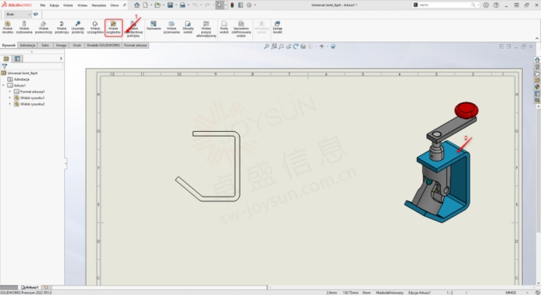Collapse the Arkusz1 tree node

(x=3, y=86)
